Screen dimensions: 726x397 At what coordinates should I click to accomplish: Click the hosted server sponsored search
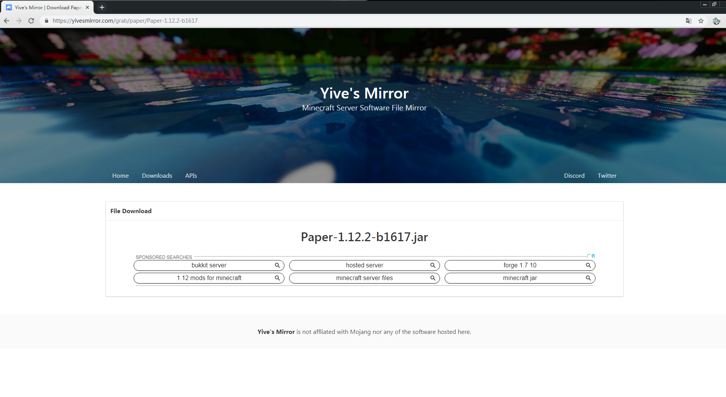tap(365, 265)
